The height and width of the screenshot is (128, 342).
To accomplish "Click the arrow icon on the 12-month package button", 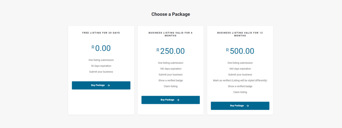I will point(247,106).
